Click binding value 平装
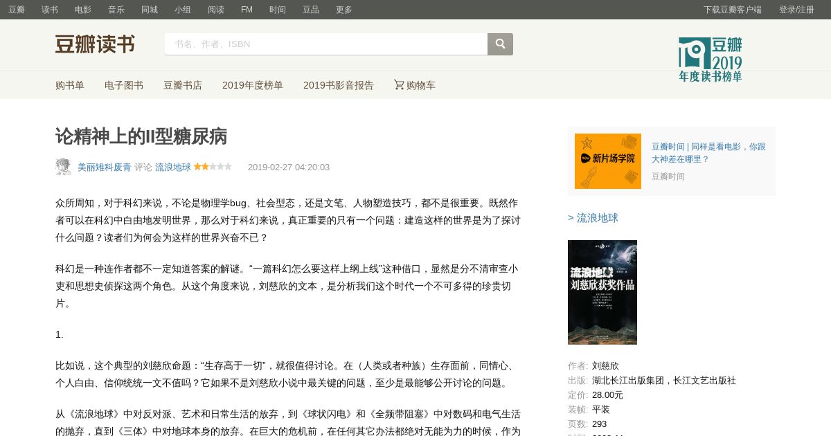The width and height of the screenshot is (831, 436). [601, 410]
